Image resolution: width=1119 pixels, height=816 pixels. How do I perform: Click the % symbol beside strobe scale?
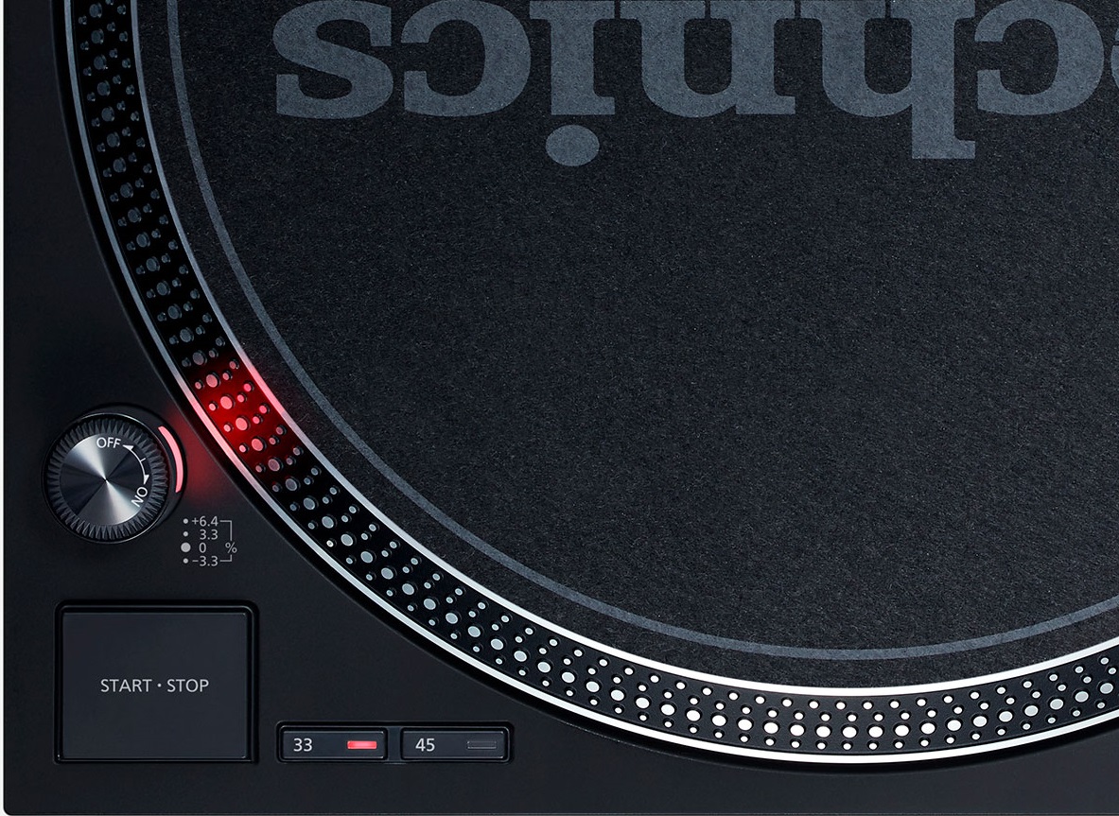(231, 547)
